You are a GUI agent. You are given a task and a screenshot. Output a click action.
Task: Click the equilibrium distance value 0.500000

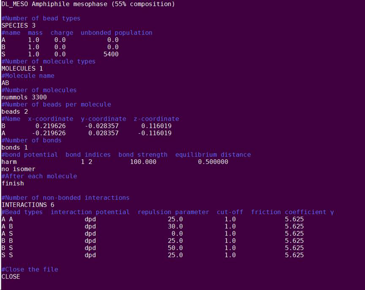tap(213, 162)
